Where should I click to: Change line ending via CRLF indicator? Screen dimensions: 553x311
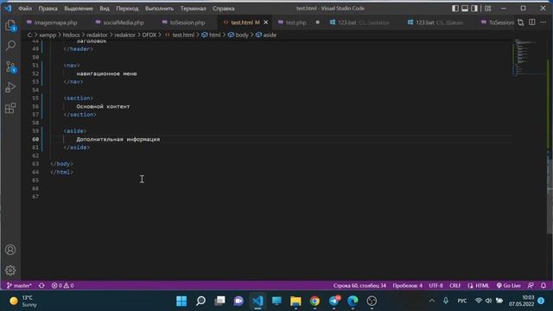[x=455, y=285]
